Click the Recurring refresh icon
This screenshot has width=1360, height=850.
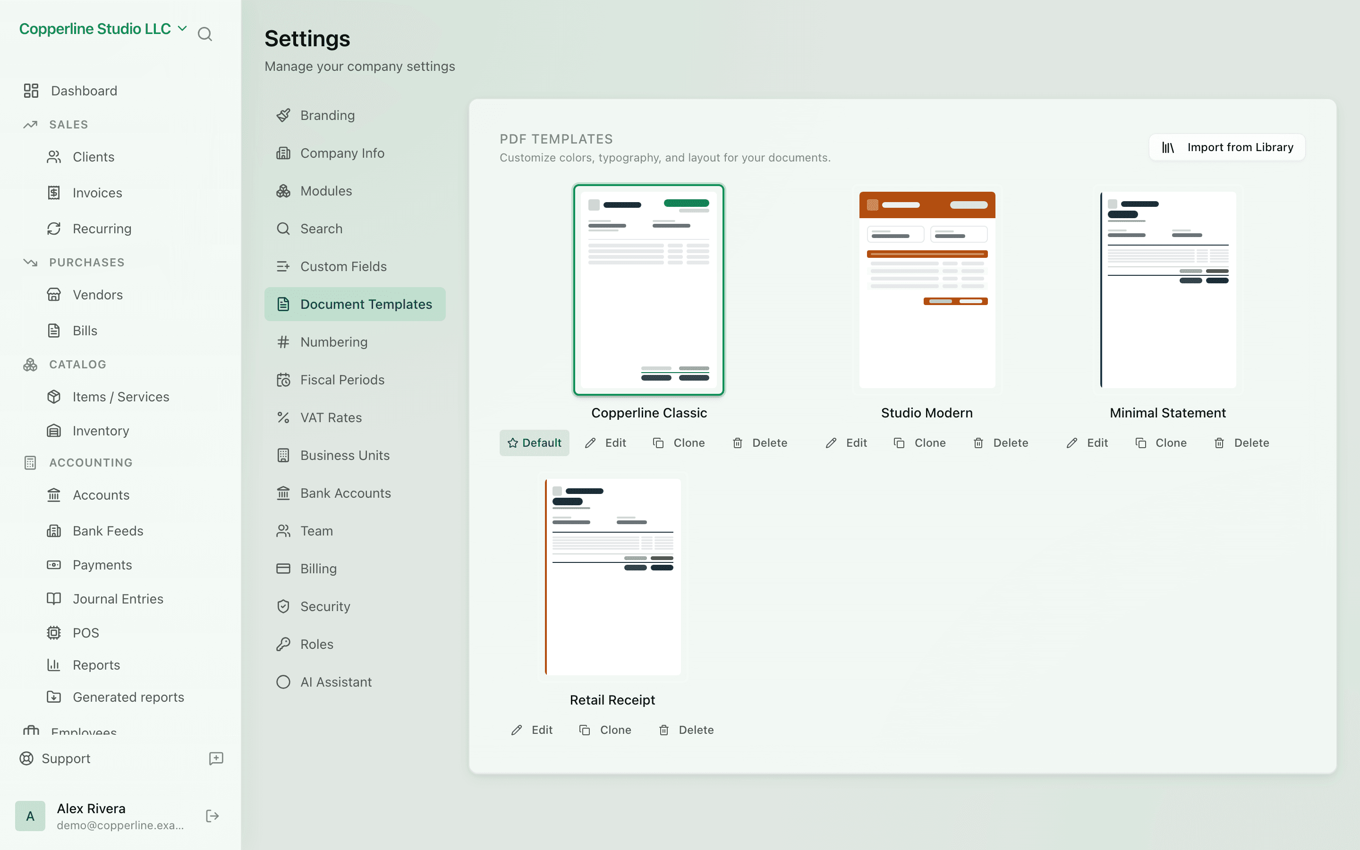54,229
